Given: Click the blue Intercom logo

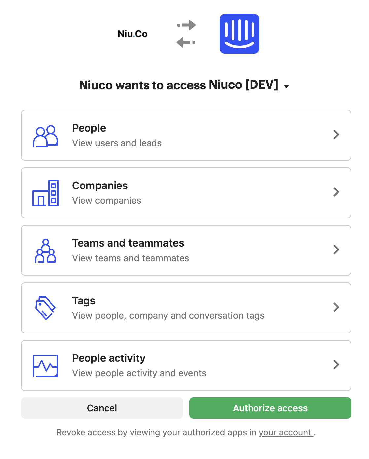Looking at the screenshot, I should pyautogui.click(x=240, y=34).
